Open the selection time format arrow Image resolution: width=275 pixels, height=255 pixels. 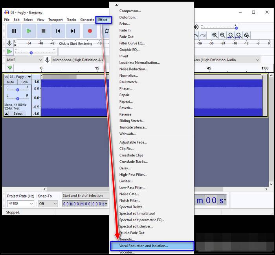106,204
